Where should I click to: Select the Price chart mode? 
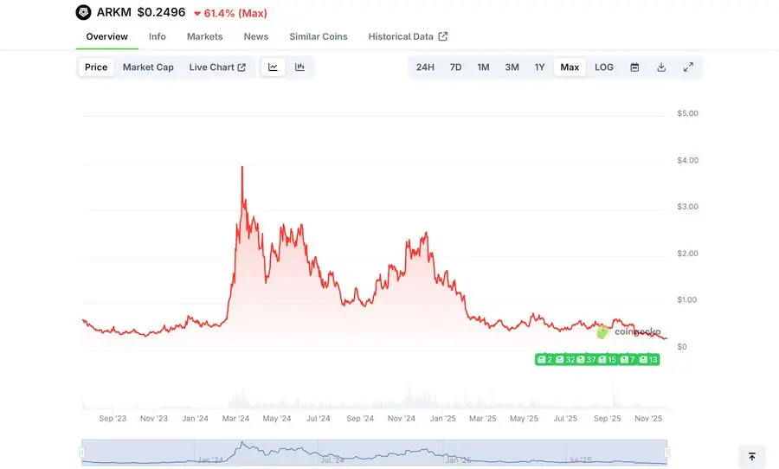(96, 67)
